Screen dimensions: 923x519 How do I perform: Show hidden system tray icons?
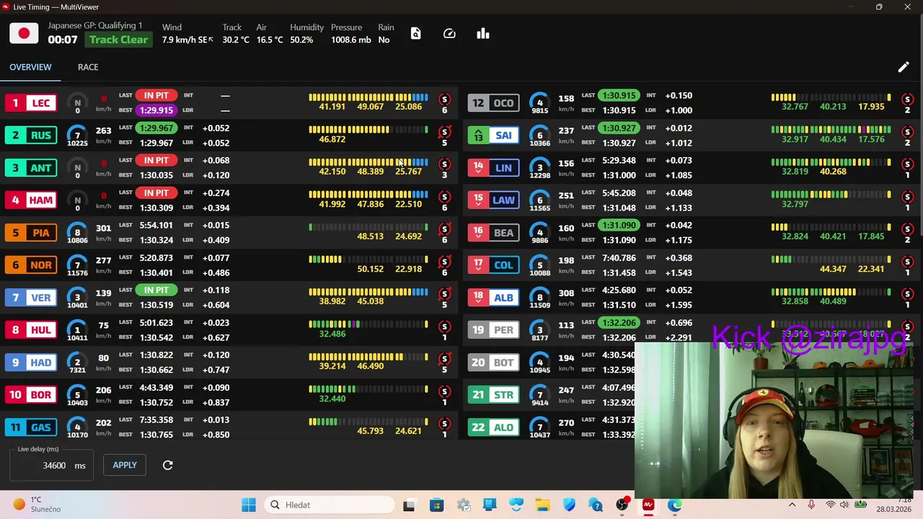pos(792,505)
